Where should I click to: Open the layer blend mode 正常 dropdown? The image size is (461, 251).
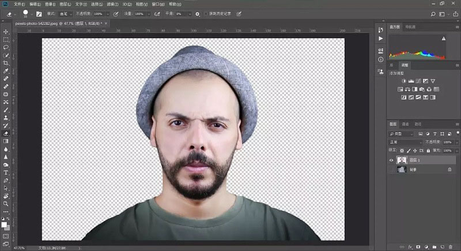click(x=405, y=141)
